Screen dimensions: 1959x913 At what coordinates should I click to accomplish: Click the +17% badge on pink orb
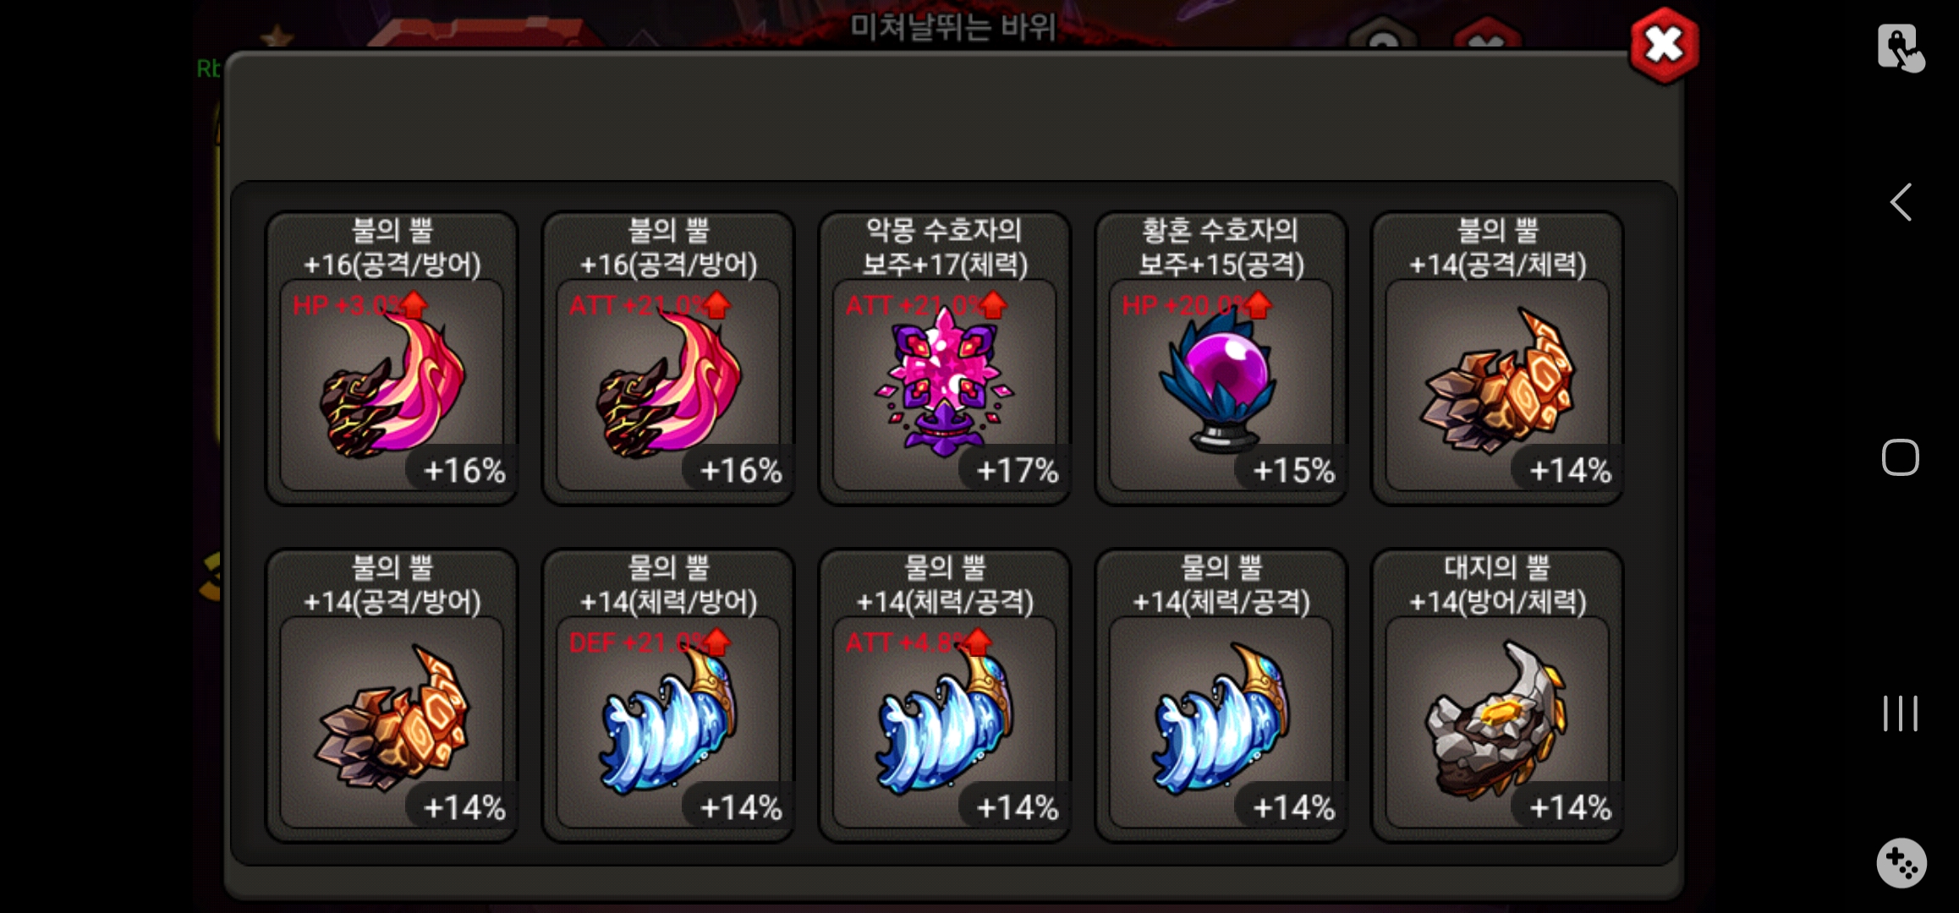[x=1016, y=470]
